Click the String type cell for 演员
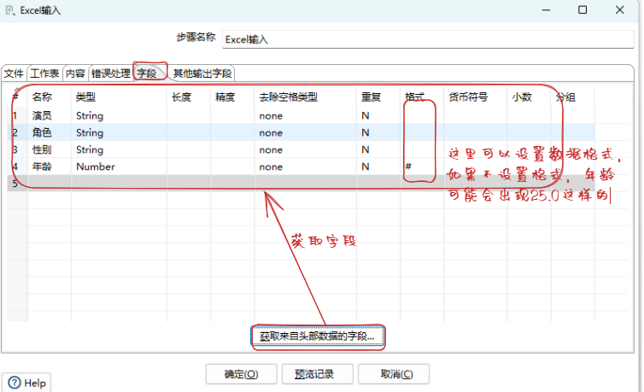 (x=119, y=116)
